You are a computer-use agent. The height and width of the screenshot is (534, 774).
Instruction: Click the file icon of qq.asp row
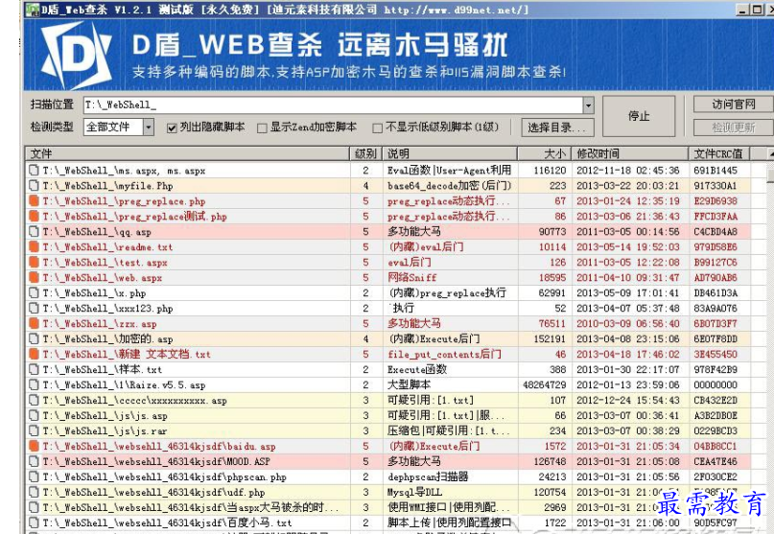tap(34, 231)
